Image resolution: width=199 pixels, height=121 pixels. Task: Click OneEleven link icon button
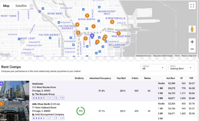tap(63, 98)
